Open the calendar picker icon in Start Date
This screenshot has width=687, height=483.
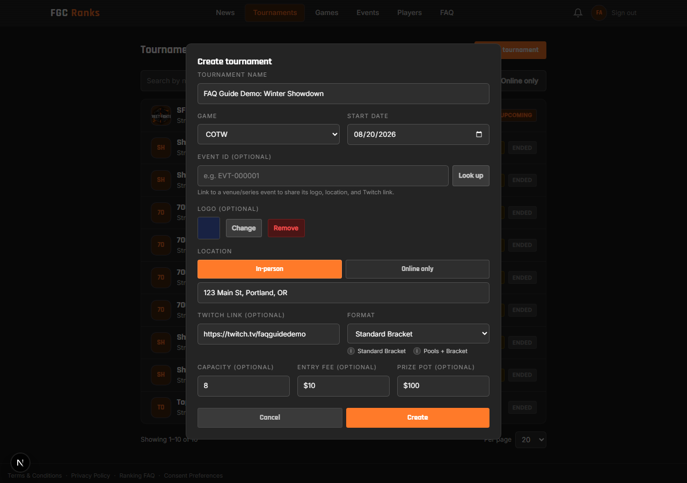[x=479, y=134]
